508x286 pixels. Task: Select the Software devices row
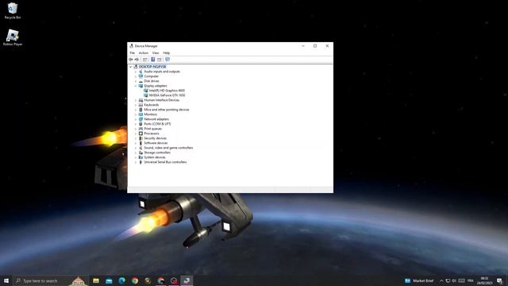[x=156, y=143]
